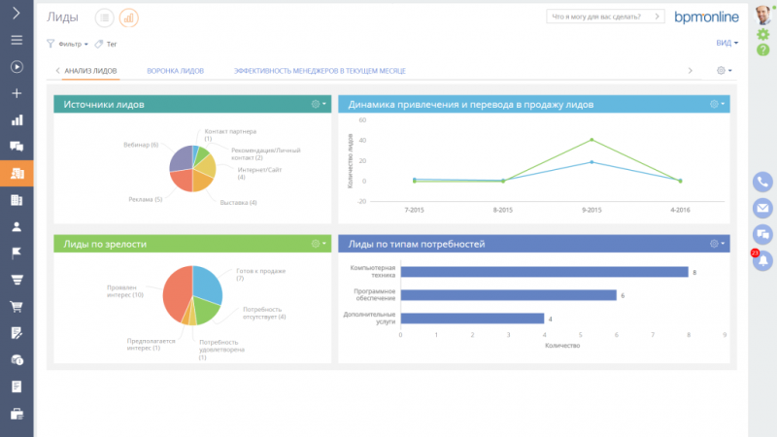Viewport: 777px width, 437px height.
Task: Open the phone call panel icon
Action: click(762, 182)
